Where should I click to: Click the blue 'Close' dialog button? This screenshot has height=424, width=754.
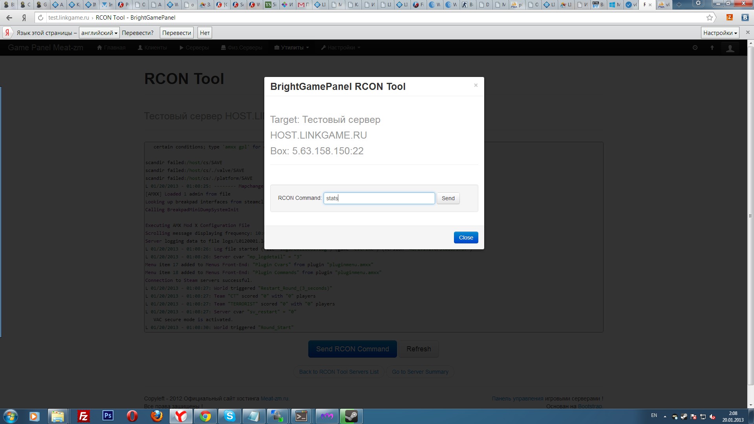click(466, 238)
